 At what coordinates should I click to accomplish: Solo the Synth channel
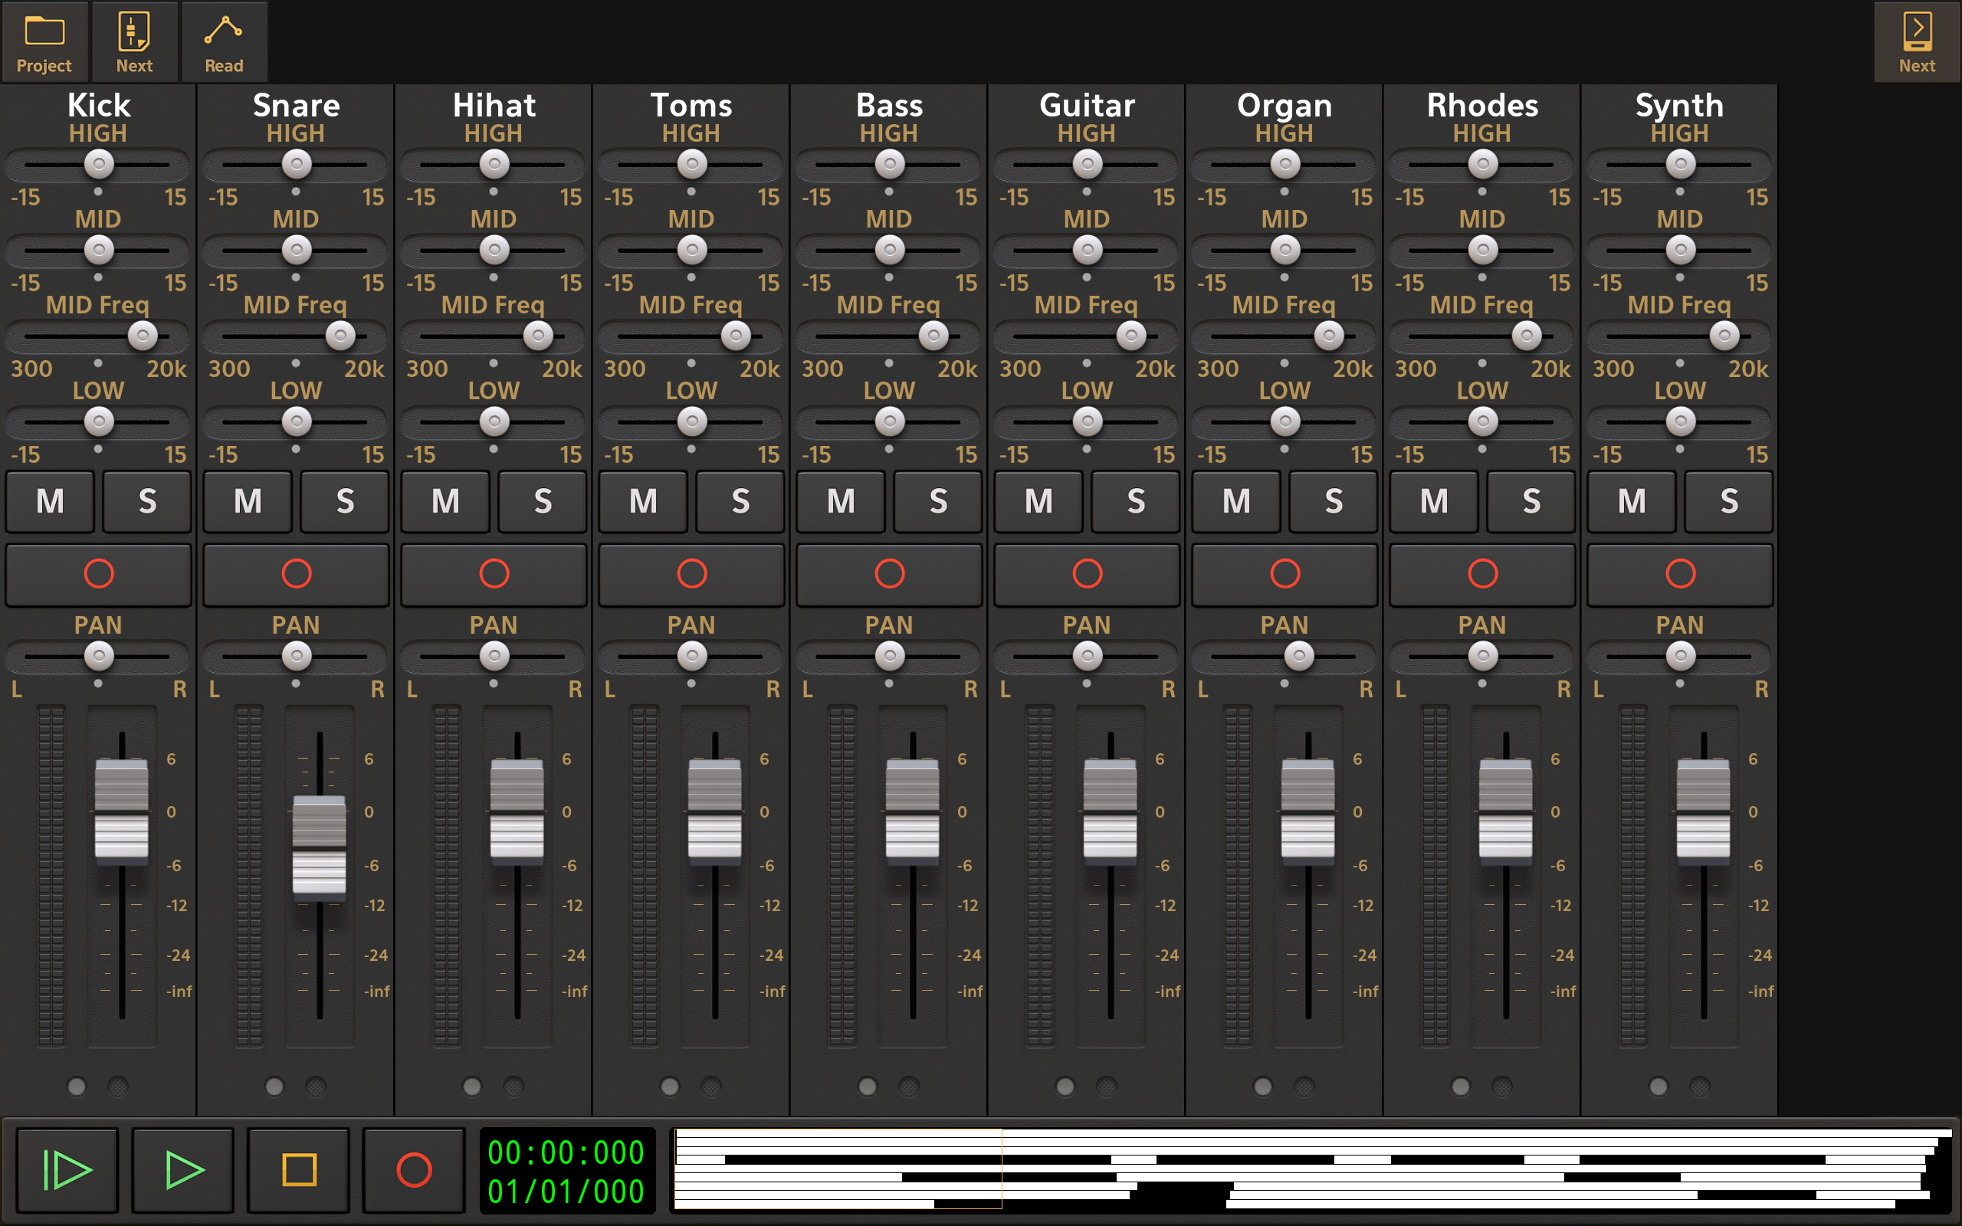pos(1728,501)
